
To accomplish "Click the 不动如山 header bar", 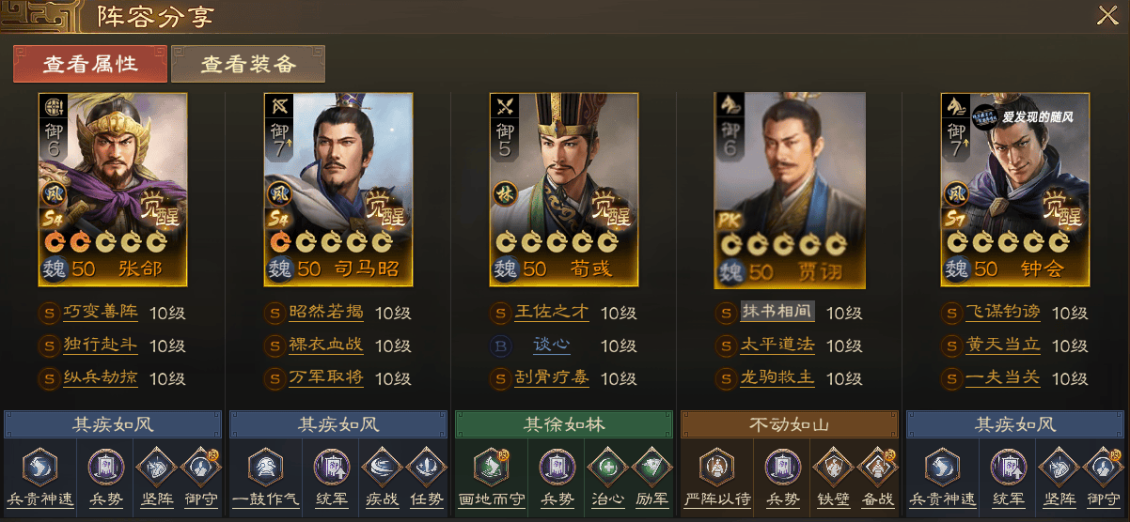I will tap(790, 424).
